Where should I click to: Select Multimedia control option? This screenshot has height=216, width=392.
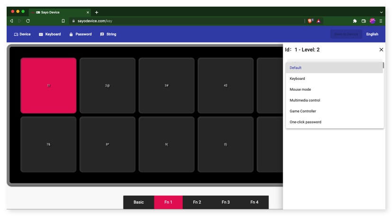pos(334,100)
